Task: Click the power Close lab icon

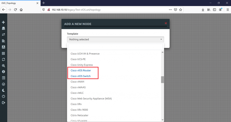Action: point(3,96)
